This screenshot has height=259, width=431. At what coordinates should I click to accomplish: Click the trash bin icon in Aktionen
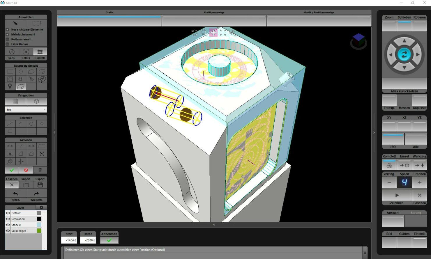point(40,170)
